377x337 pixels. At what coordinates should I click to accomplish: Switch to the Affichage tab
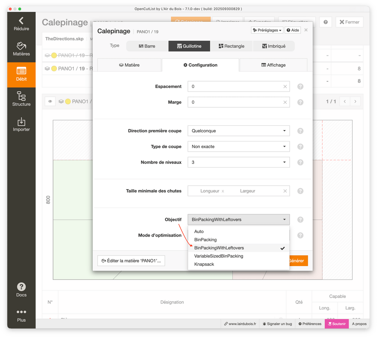pyautogui.click(x=273, y=65)
